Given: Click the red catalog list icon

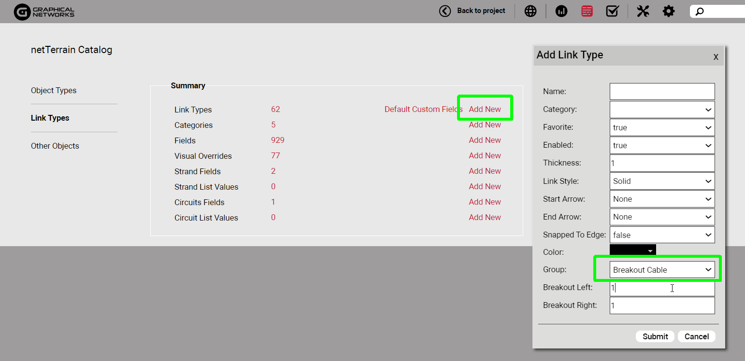Looking at the screenshot, I should [587, 11].
